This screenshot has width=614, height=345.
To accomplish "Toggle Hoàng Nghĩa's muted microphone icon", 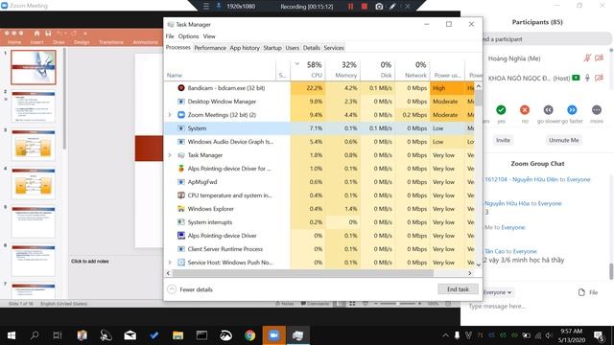I will (587, 58).
